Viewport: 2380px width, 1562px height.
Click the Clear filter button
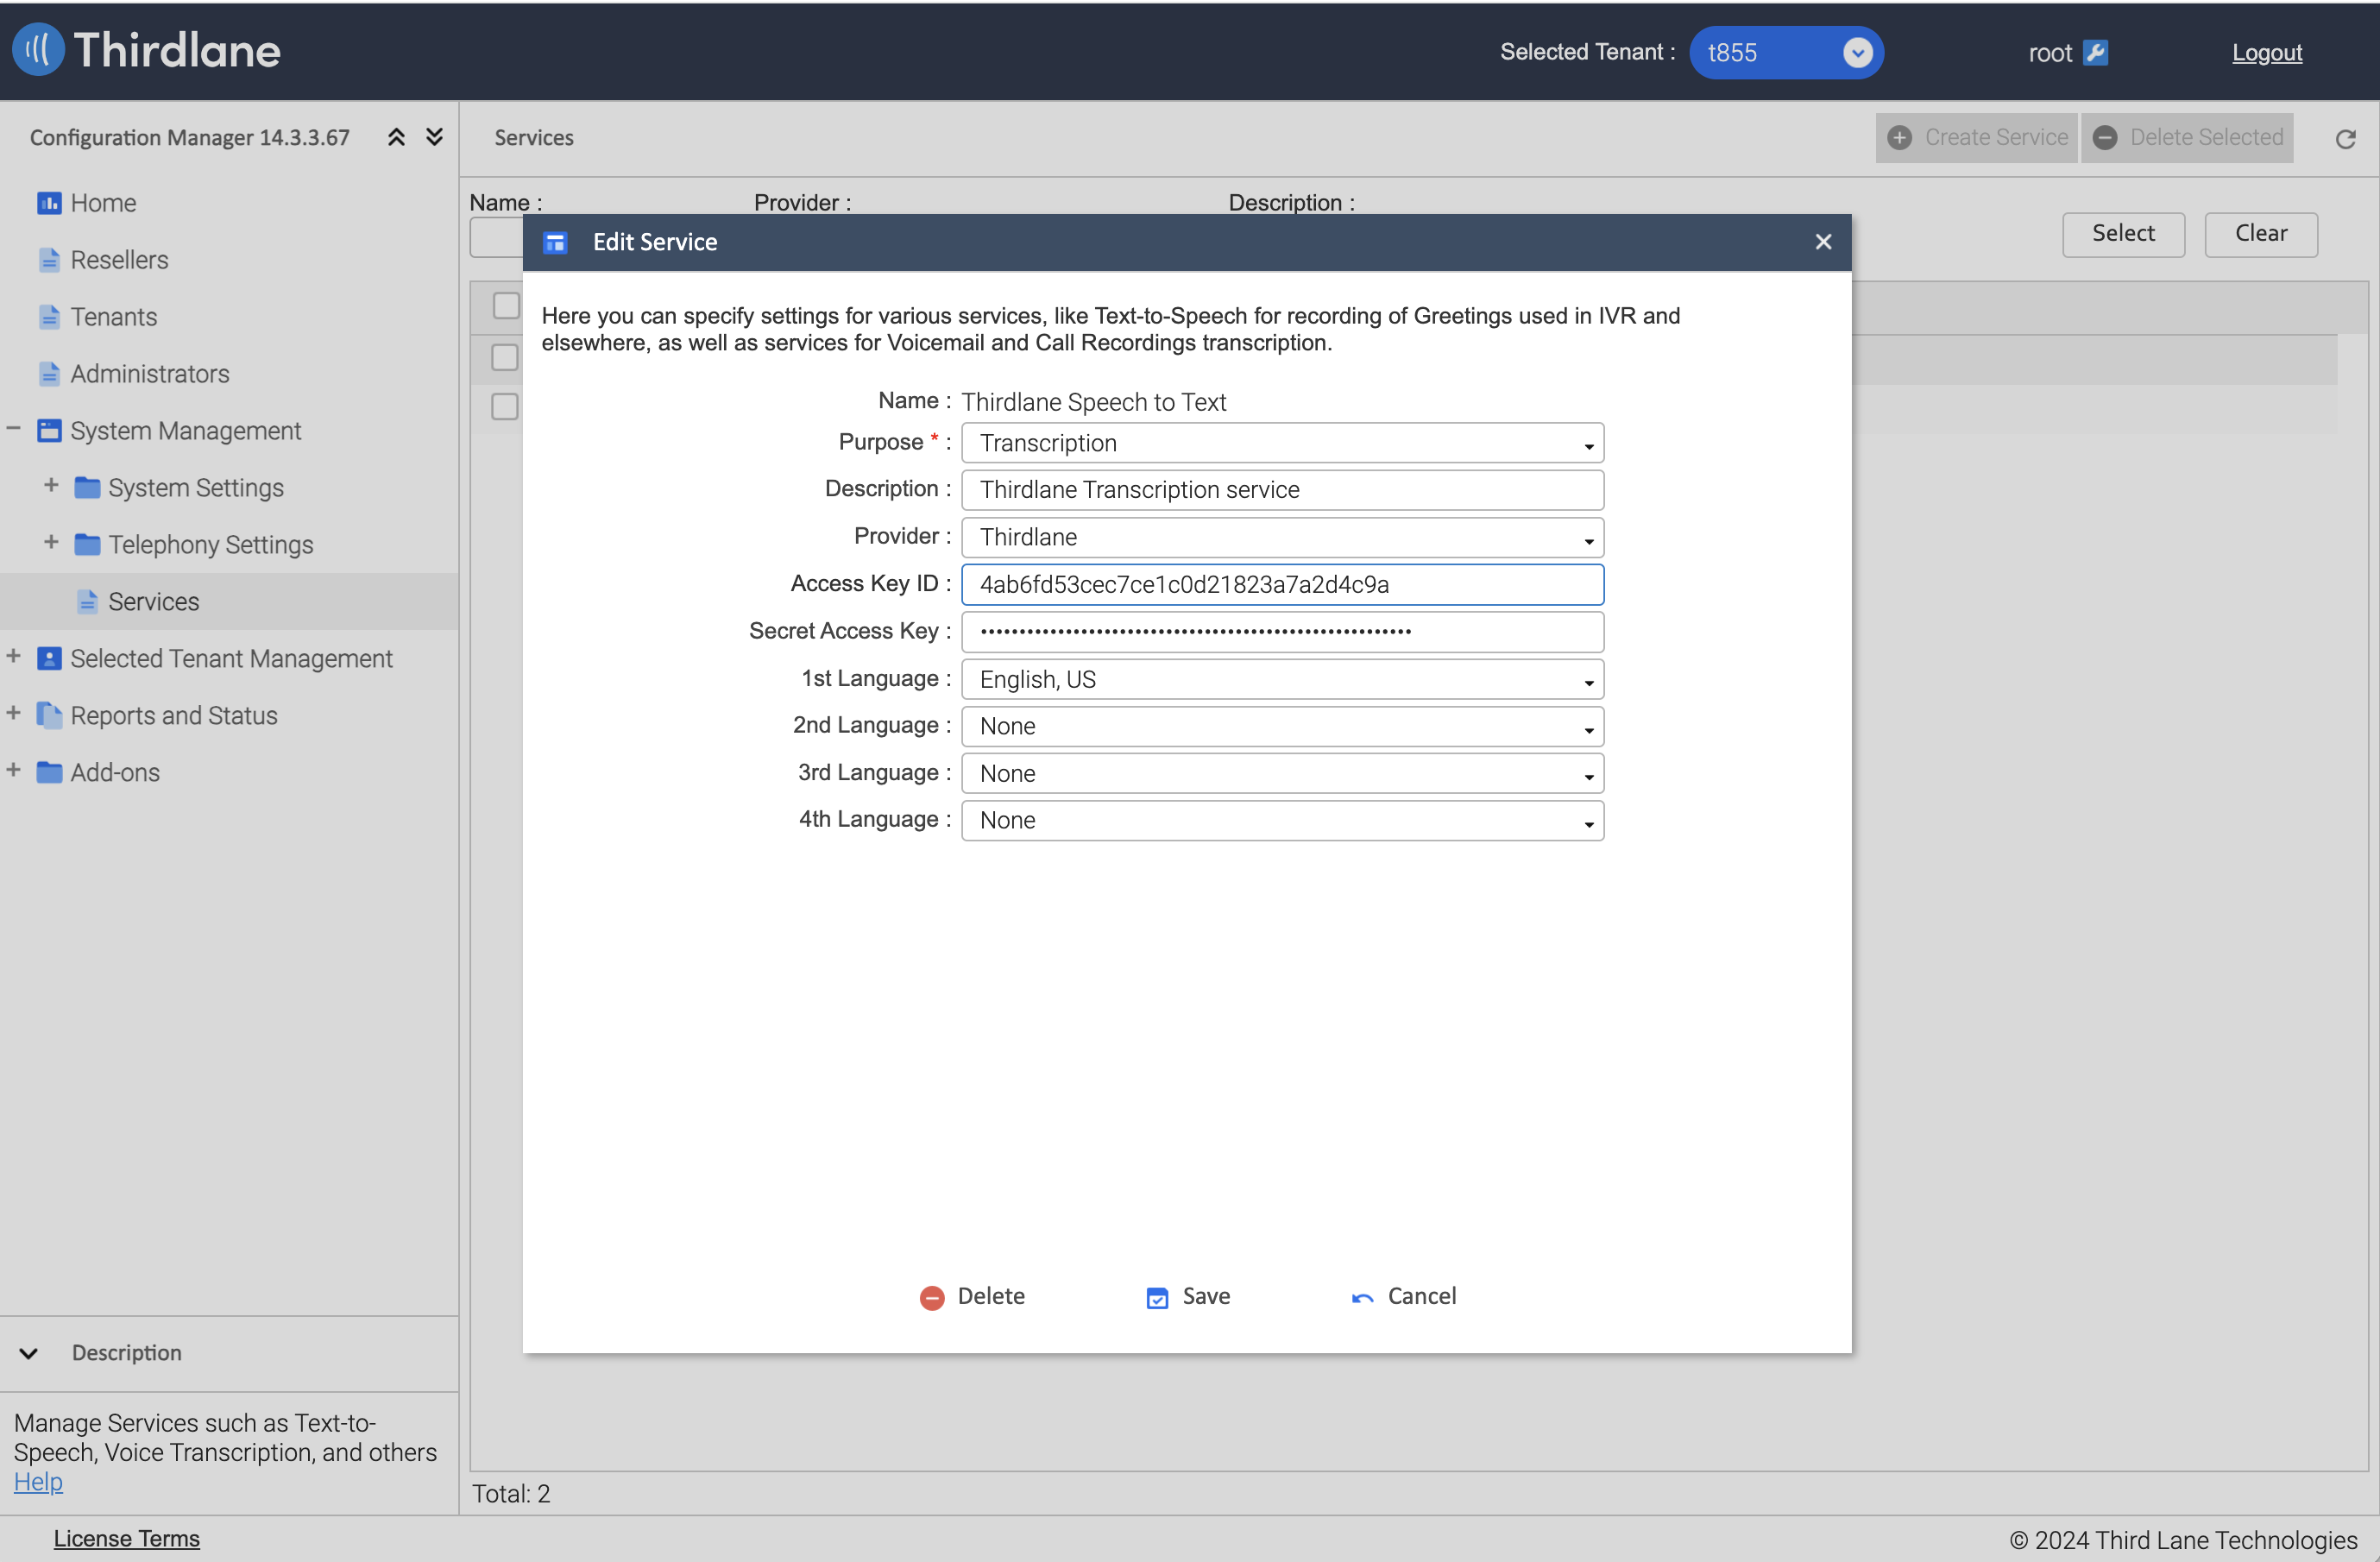click(x=2260, y=234)
